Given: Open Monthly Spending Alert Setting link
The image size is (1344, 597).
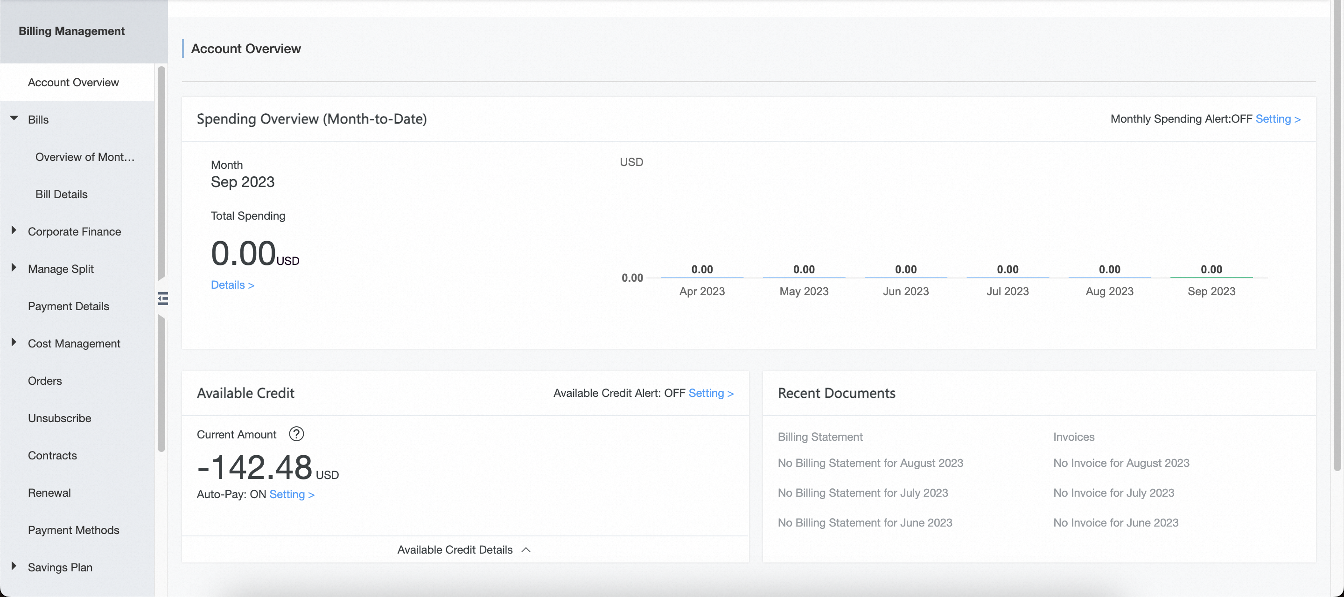Looking at the screenshot, I should [x=1277, y=119].
